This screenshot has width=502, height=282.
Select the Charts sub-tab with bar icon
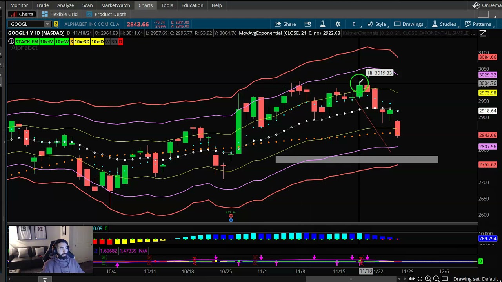point(22,14)
